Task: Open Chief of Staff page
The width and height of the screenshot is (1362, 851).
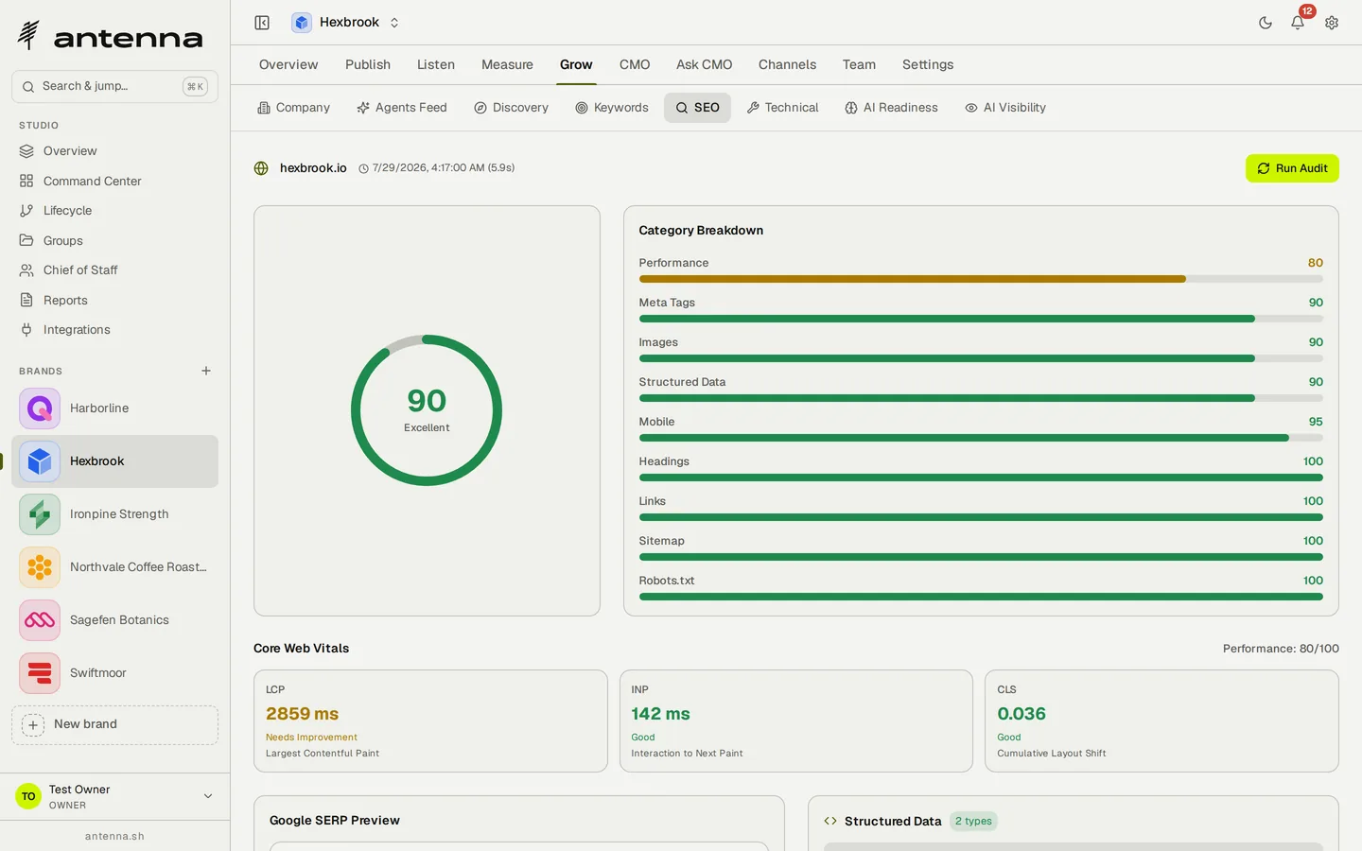Action: click(x=114, y=270)
